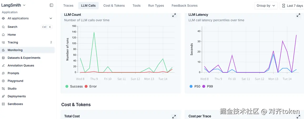Image resolution: width=304 pixels, height=119 pixels.
Task: Collapse the sidebar panel icon
Action: 51,5
